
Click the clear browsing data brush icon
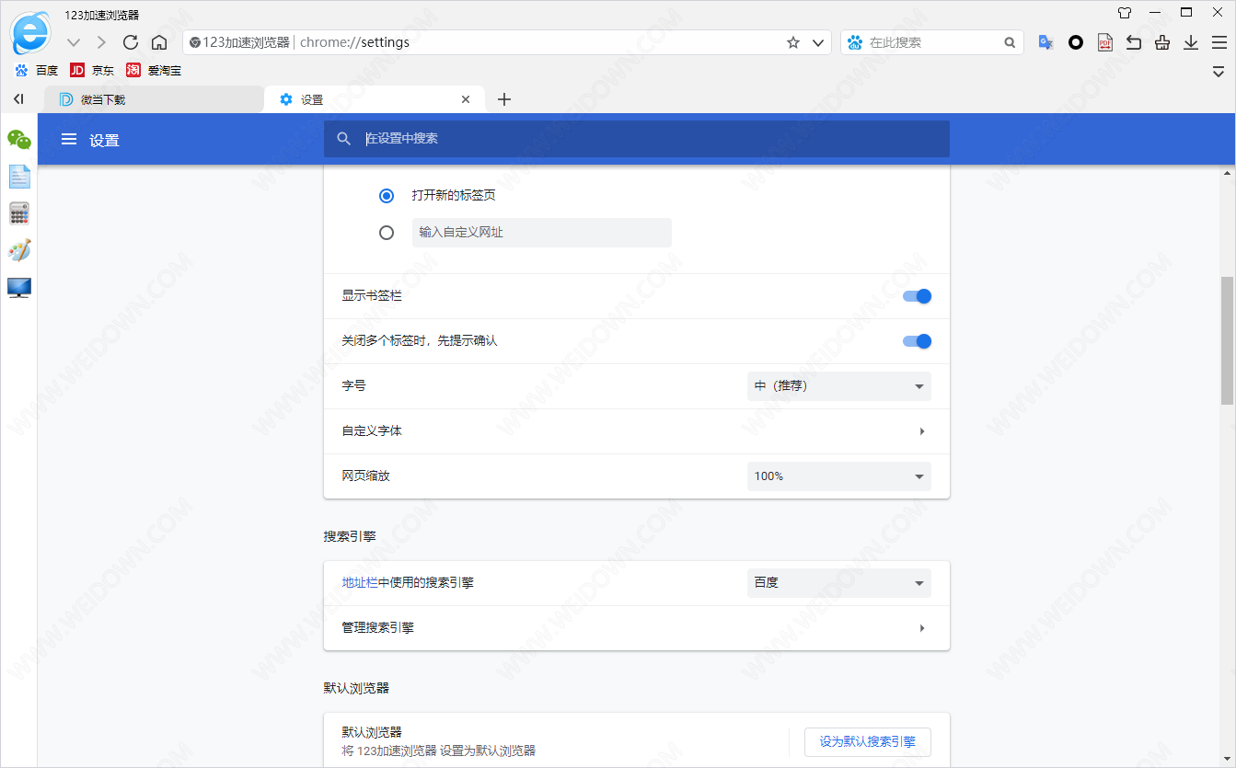(1162, 42)
